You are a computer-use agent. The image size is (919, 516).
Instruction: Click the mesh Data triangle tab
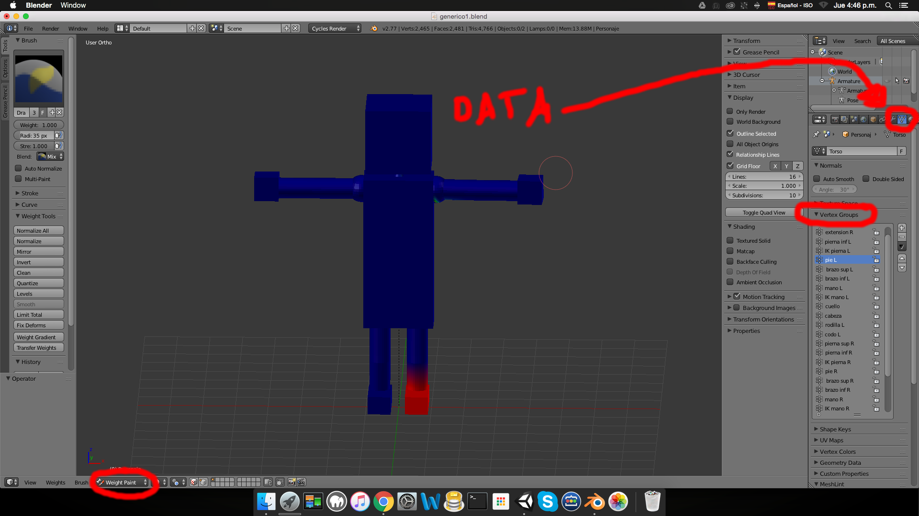(902, 119)
